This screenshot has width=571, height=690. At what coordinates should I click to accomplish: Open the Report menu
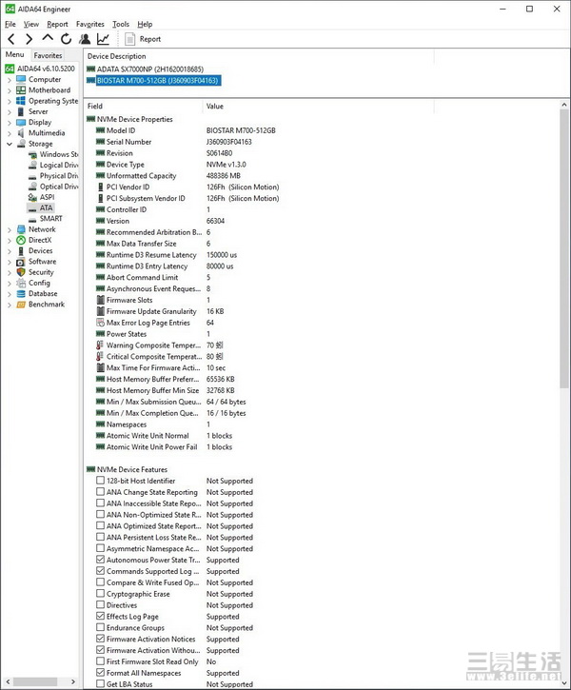click(x=58, y=24)
